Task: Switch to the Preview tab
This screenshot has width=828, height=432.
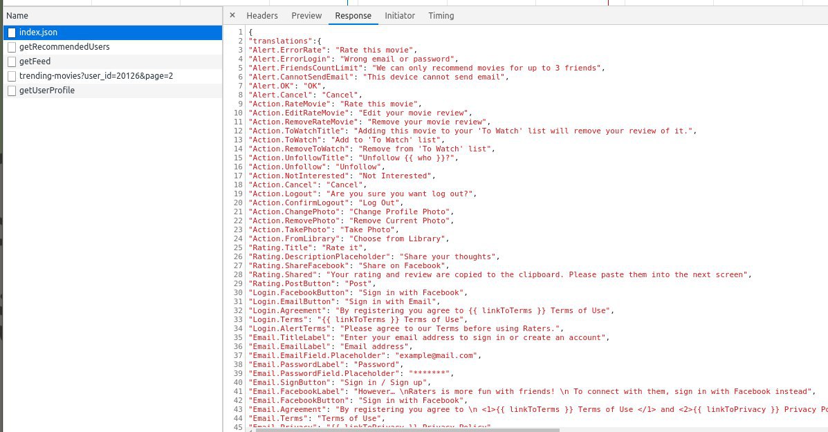Action: point(306,15)
